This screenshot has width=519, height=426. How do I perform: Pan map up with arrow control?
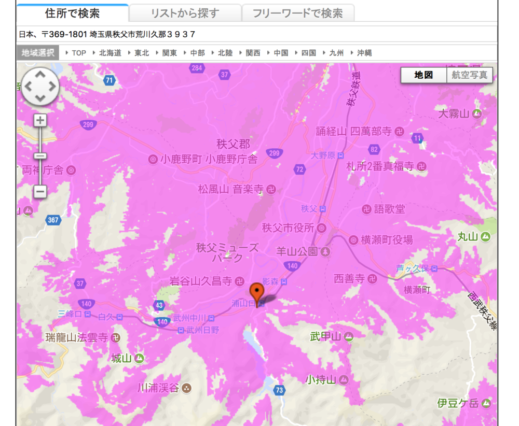(40, 76)
